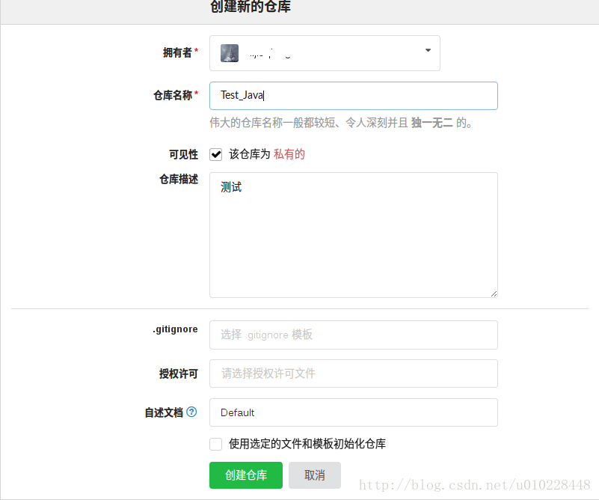Click the red 私有的 text
Viewport: 599px width, 500px height.
click(289, 154)
